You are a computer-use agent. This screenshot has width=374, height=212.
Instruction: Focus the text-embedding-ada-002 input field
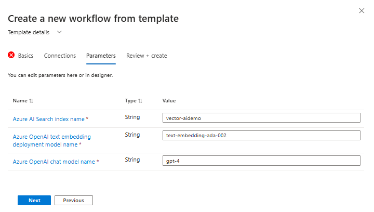[x=261, y=136]
